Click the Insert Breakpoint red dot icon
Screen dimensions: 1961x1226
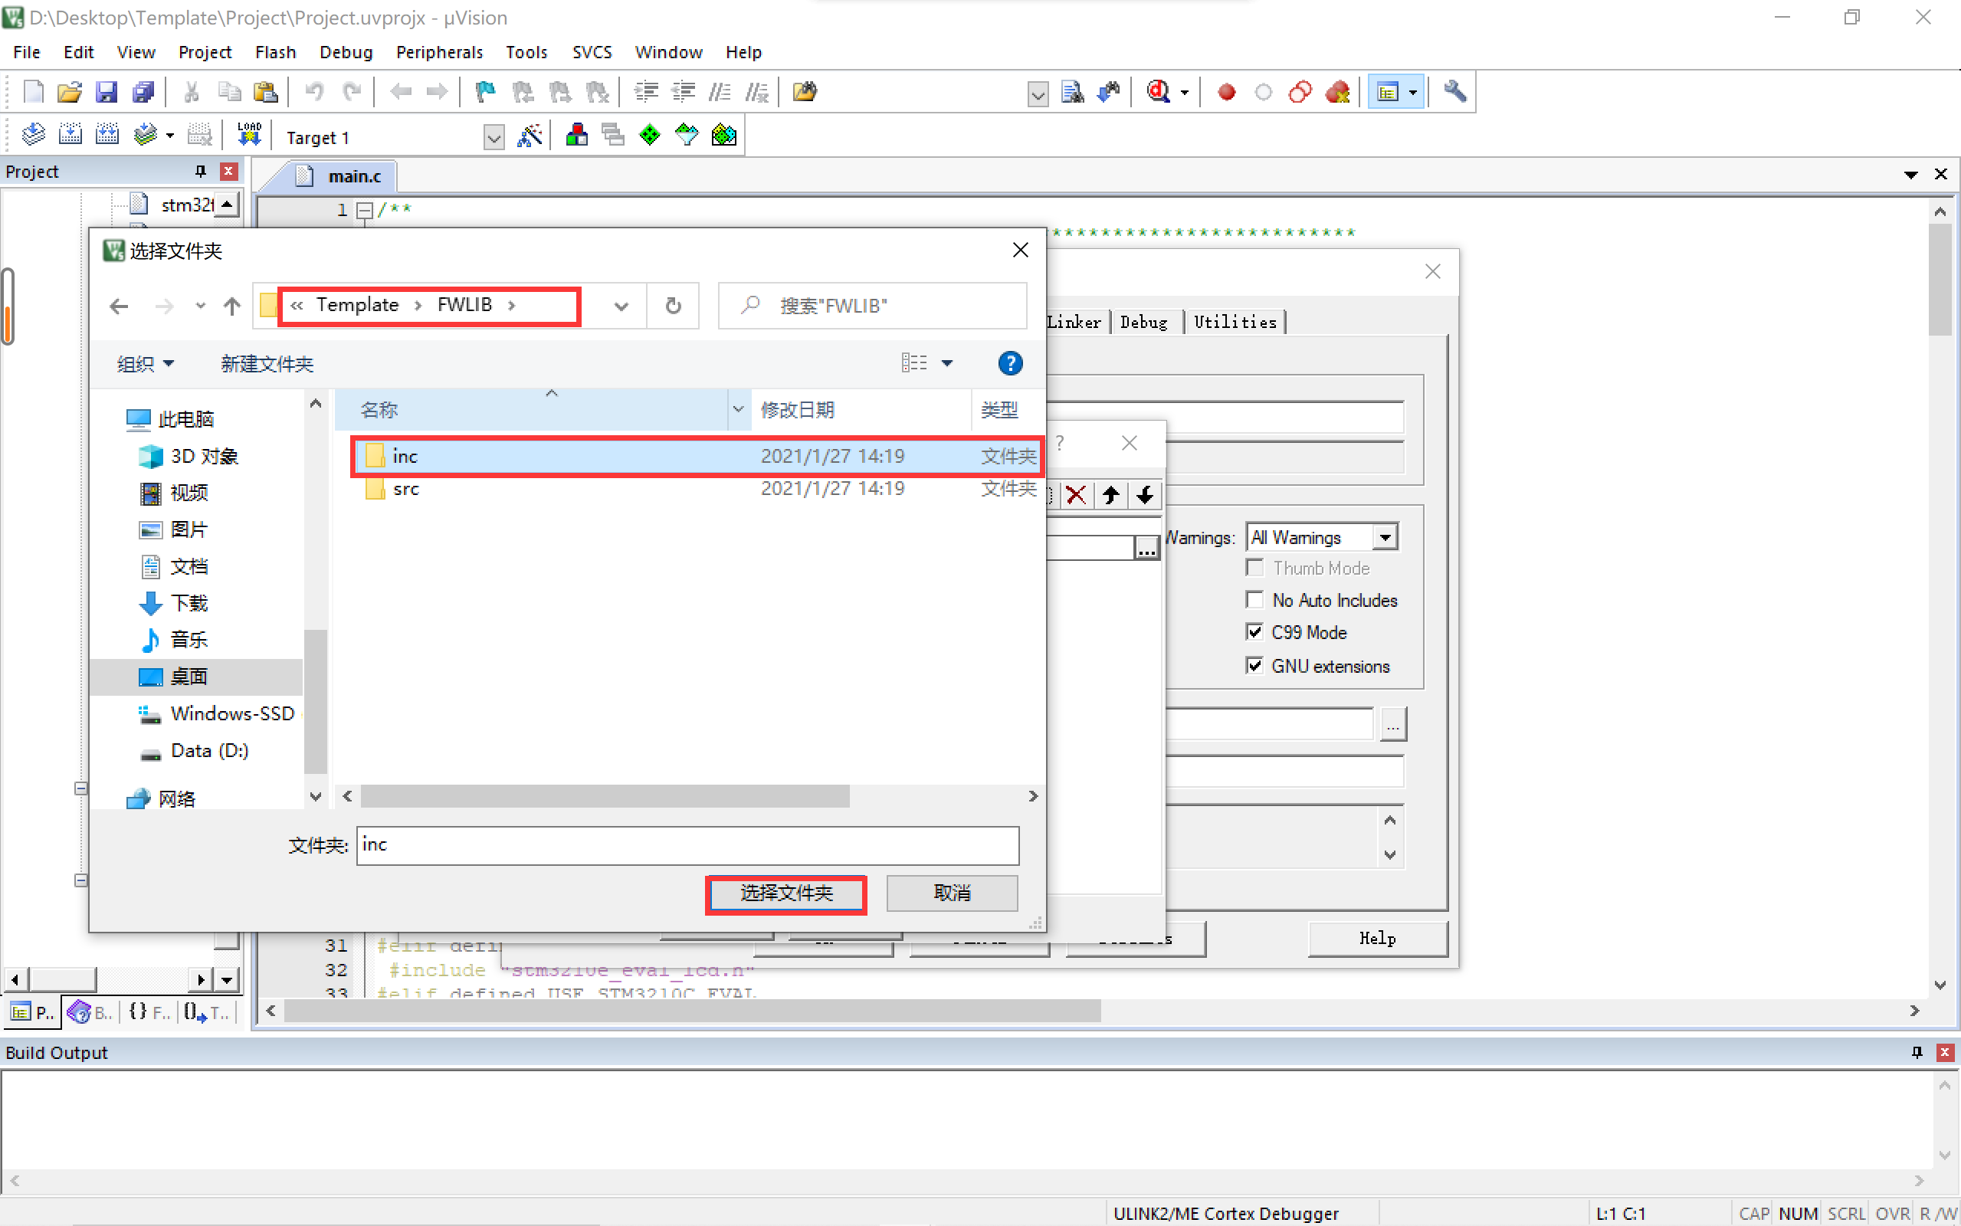(1226, 92)
